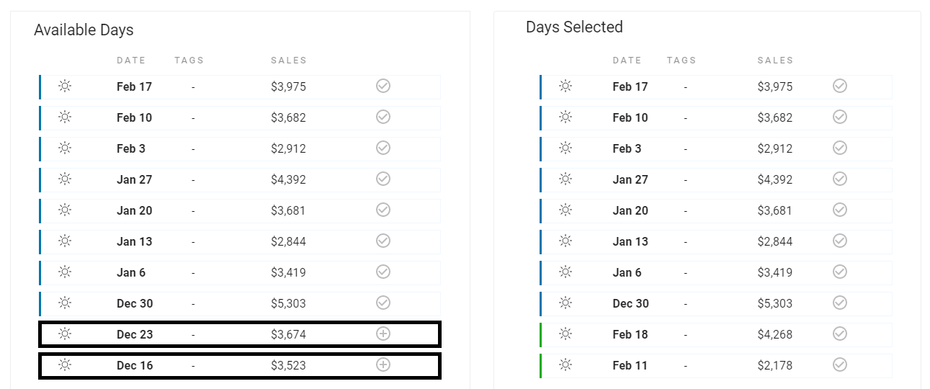Click sun icon on Days Selected Feb 18 row
Viewport: 930px width, 389px height.
(565, 334)
